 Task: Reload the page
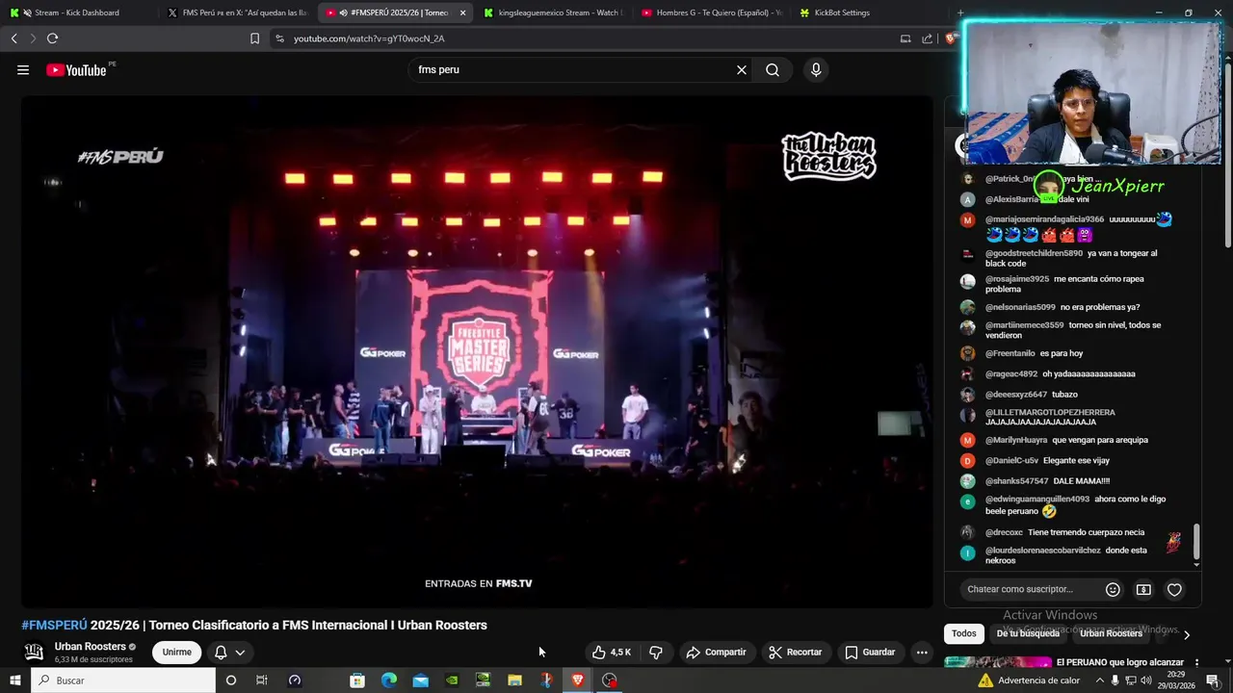coord(52,38)
